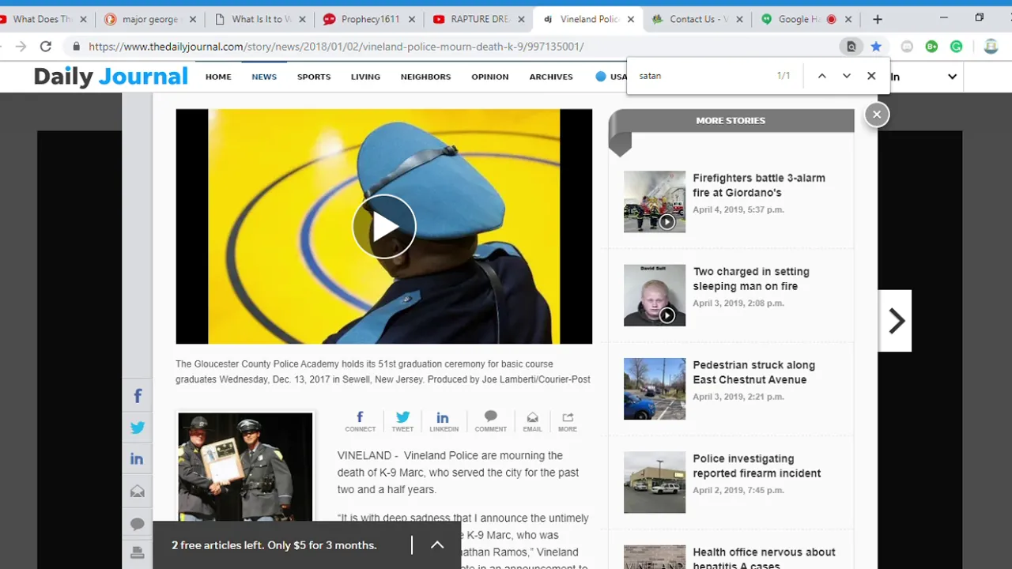Click the East Chestnut Avenue street thumbnail
This screenshot has width=1012, height=569.
(655, 389)
